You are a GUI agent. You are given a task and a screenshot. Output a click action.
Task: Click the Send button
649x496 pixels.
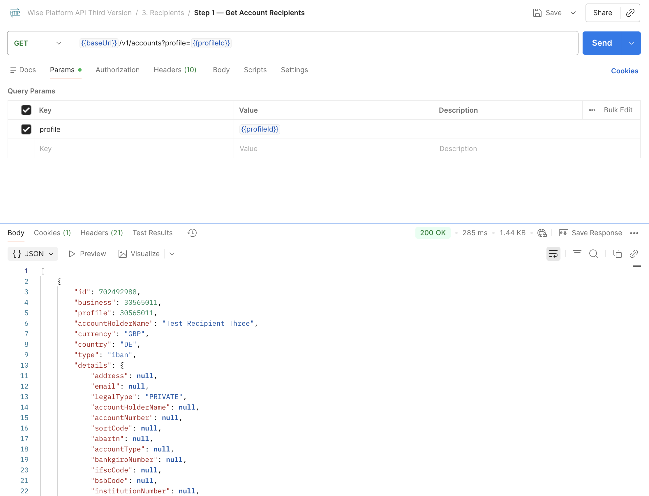click(x=602, y=43)
